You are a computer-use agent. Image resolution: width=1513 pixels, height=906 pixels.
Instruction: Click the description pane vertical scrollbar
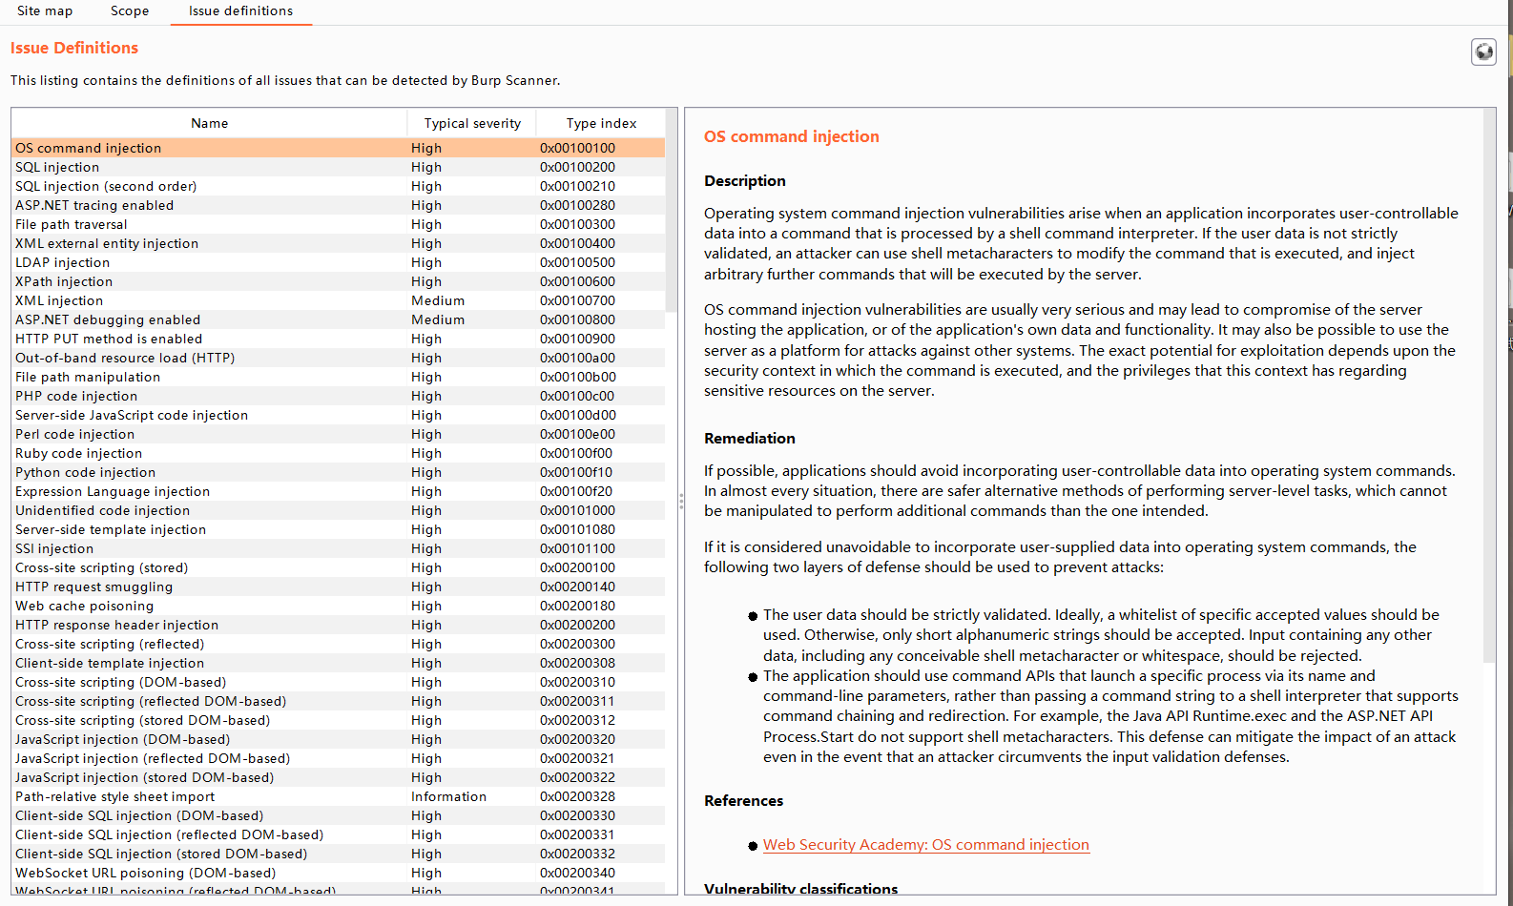tap(1489, 385)
